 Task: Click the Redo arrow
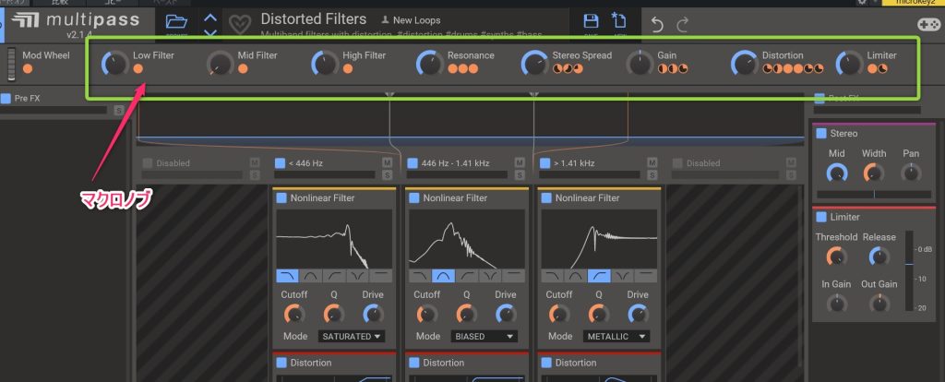pos(683,24)
